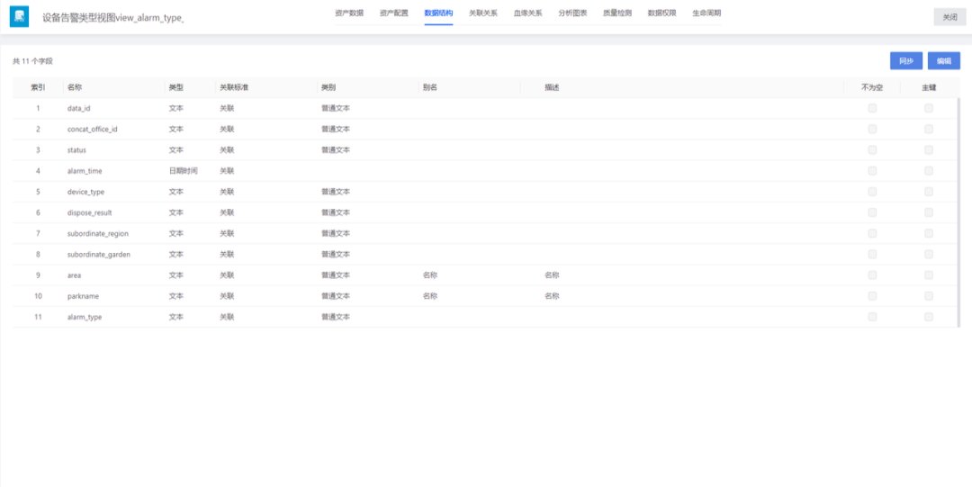Click the 索引 column header
This screenshot has height=487, width=972.
[x=38, y=87]
